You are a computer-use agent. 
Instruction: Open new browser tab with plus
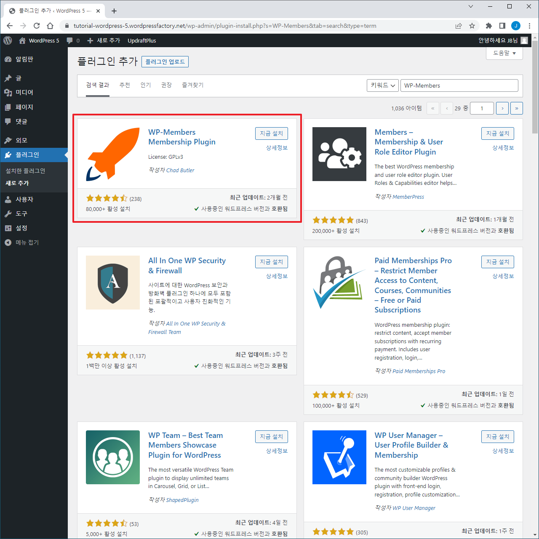tap(114, 11)
